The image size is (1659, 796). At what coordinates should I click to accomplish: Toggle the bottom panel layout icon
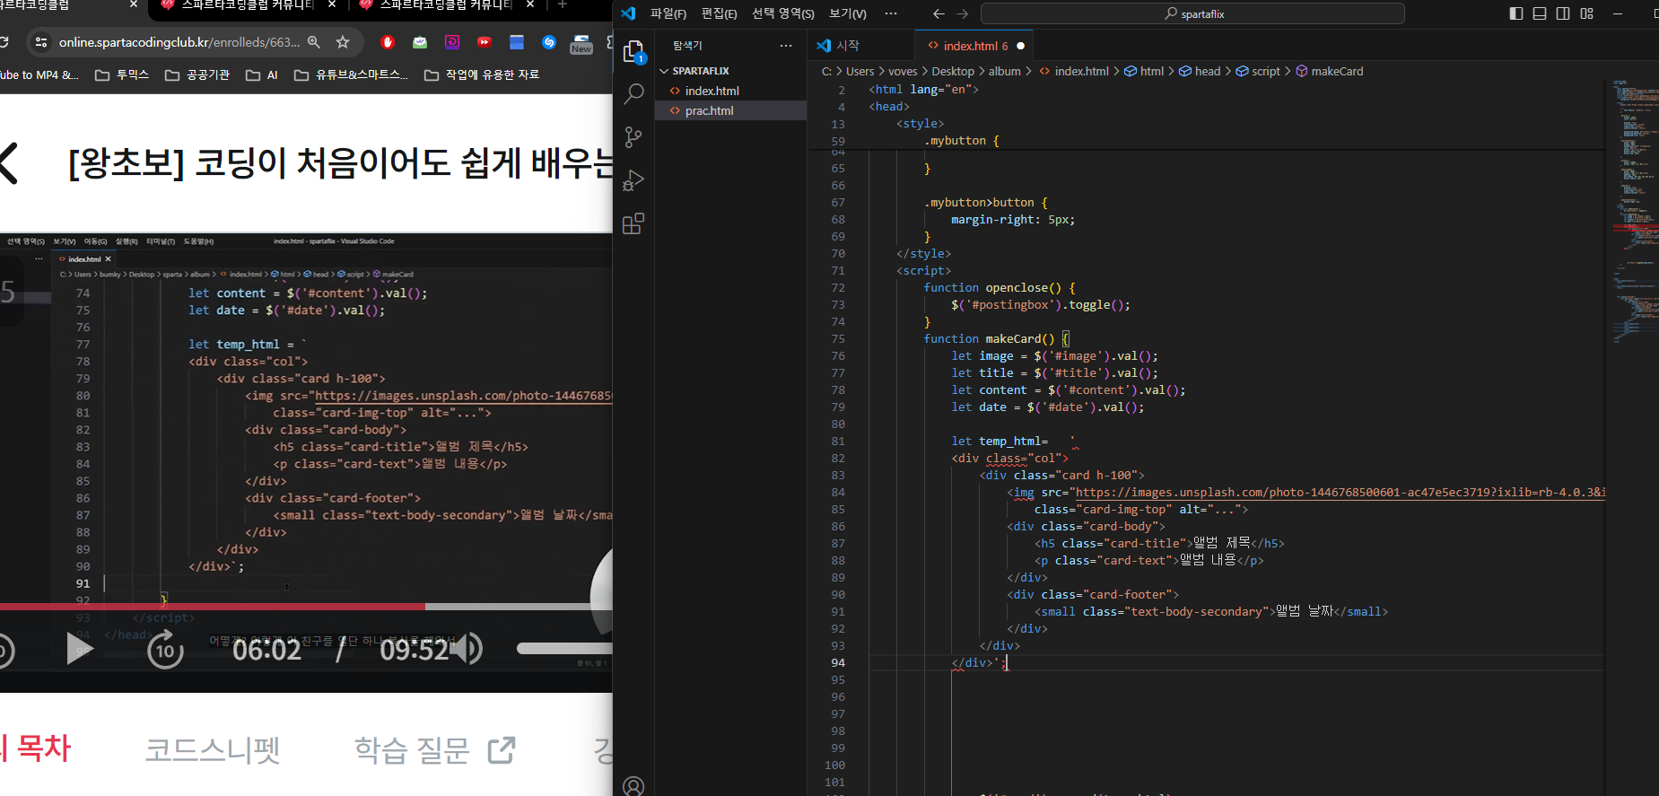click(1540, 13)
